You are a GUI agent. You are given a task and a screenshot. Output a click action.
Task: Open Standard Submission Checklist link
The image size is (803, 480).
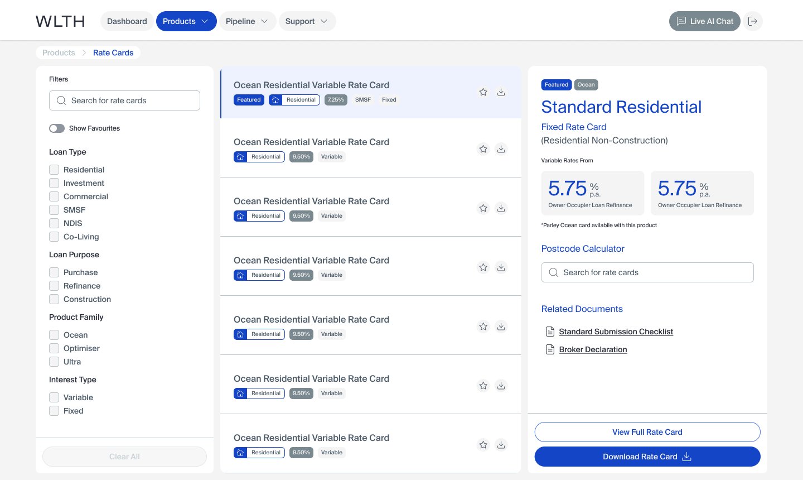coord(616,332)
